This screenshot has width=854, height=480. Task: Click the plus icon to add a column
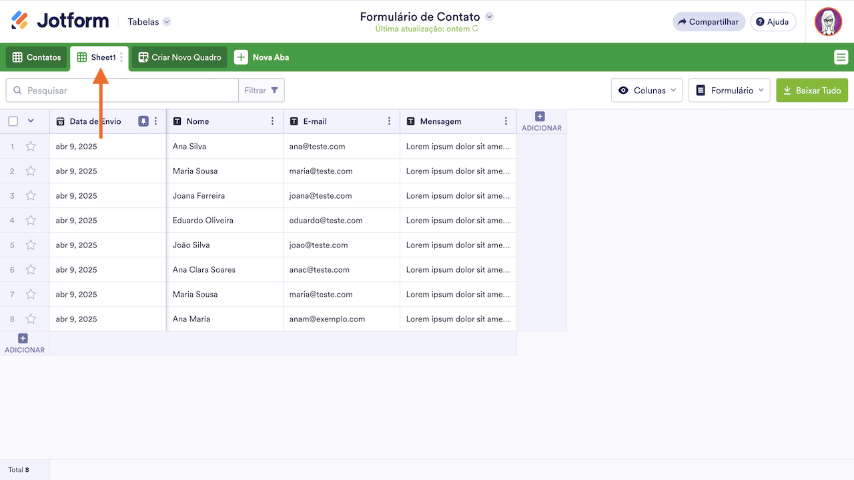(540, 117)
